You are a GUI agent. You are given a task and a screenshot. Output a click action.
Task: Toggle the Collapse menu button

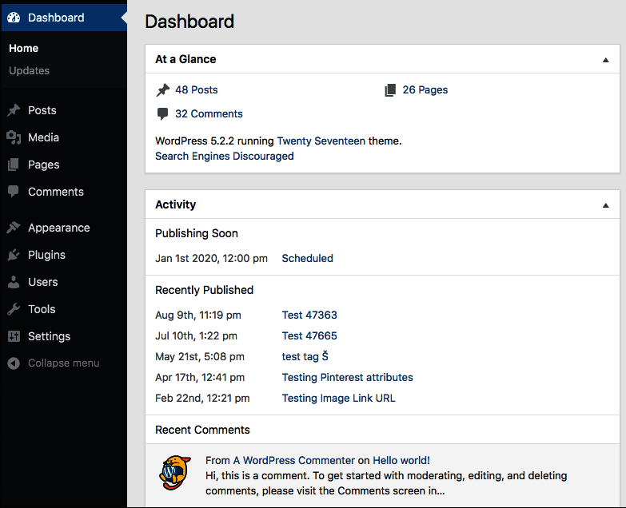coord(54,363)
